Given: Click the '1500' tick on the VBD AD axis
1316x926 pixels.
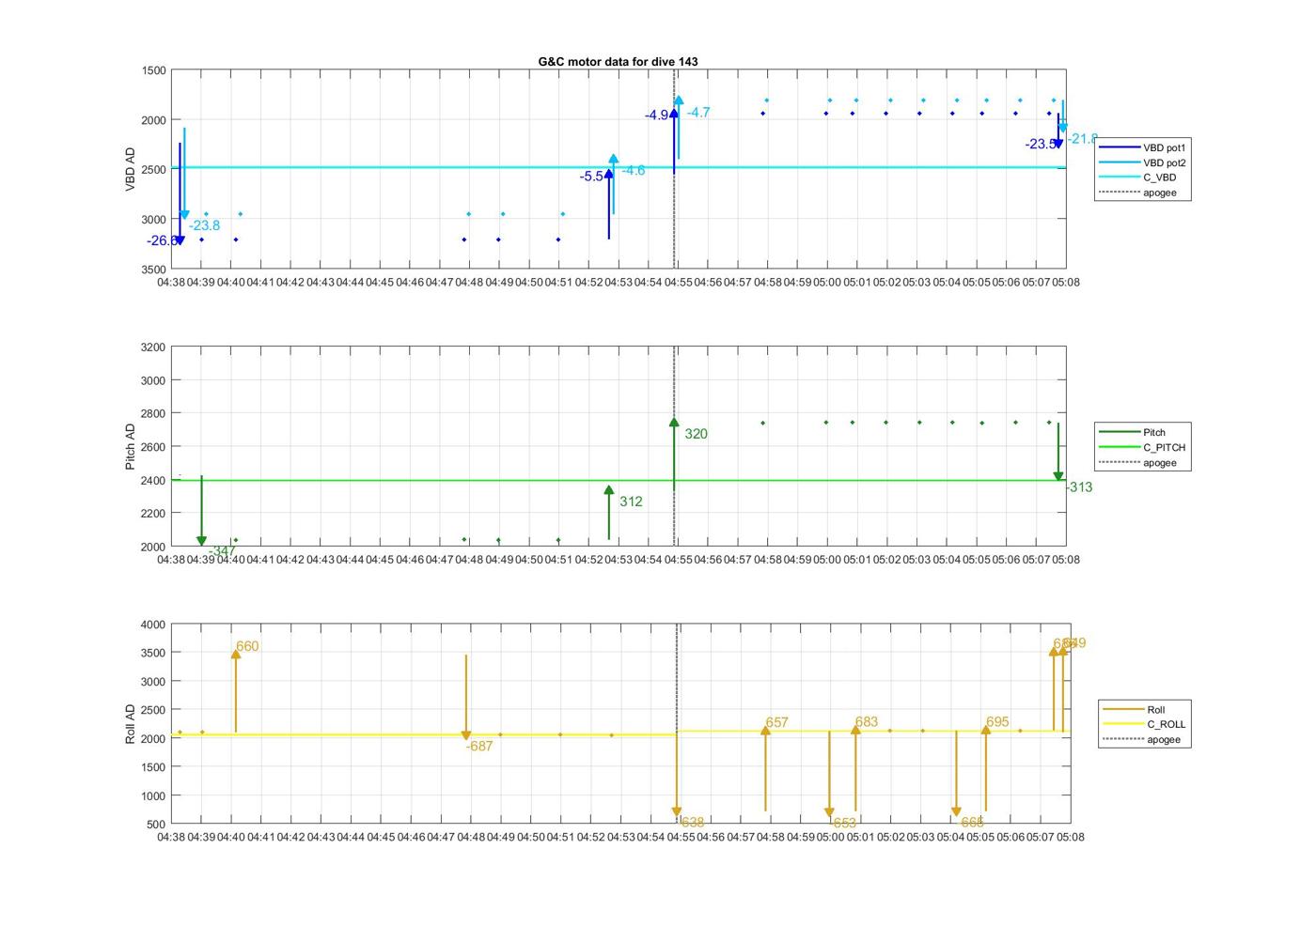Looking at the screenshot, I should point(154,70).
